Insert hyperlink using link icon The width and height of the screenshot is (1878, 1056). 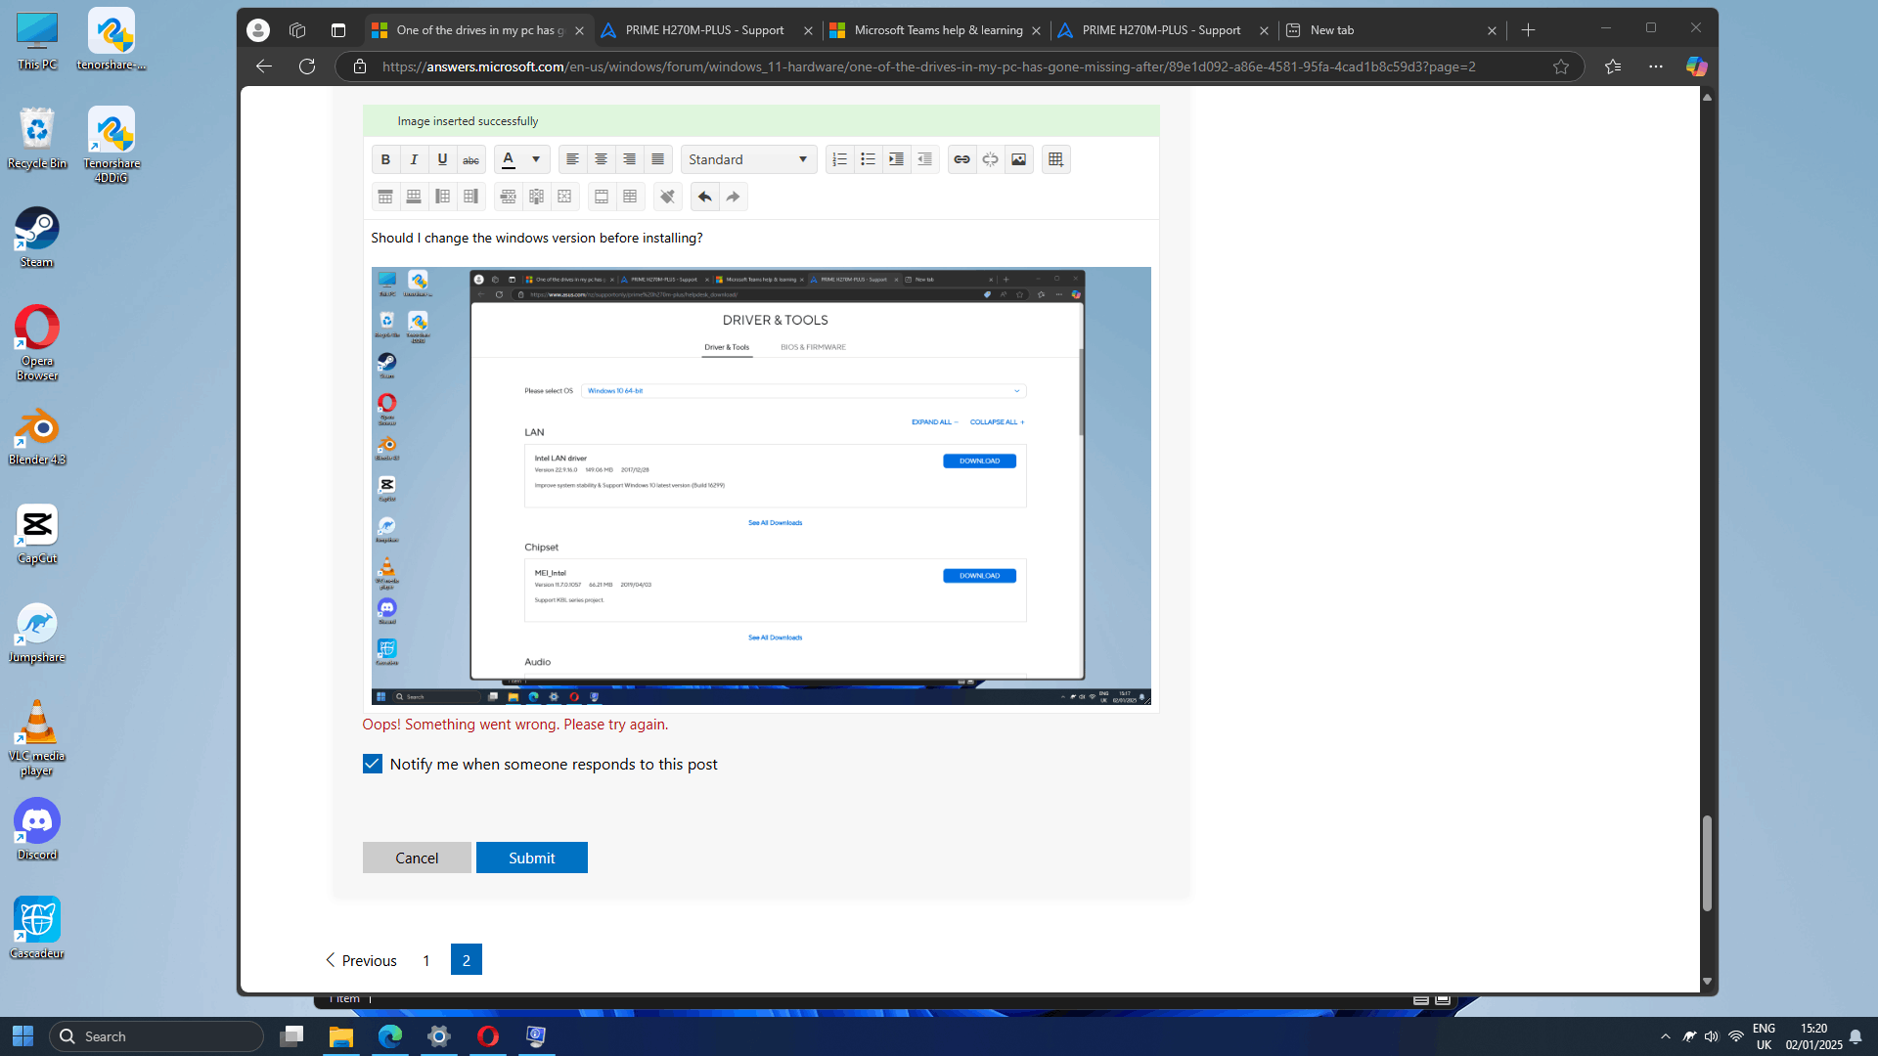(x=961, y=159)
